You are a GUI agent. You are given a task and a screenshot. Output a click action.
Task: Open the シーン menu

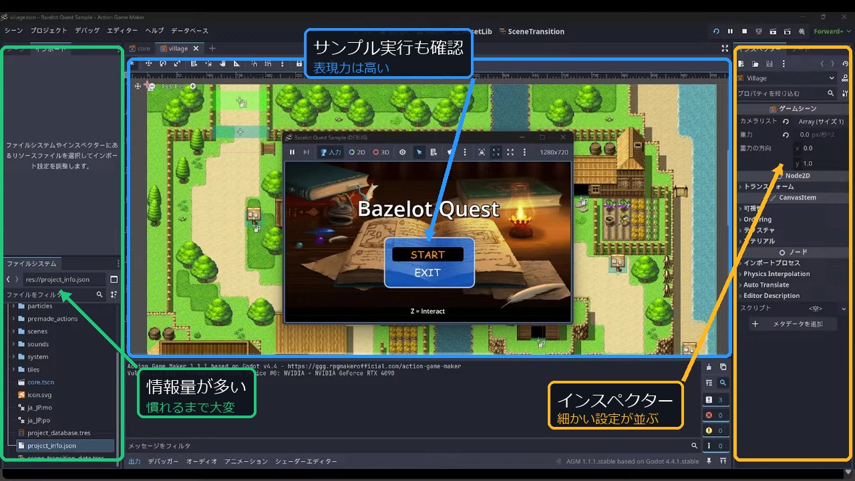(13, 31)
